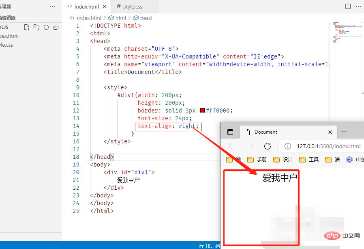
Task: Click the 爱我中户 text in the editor
Action: click(128, 180)
